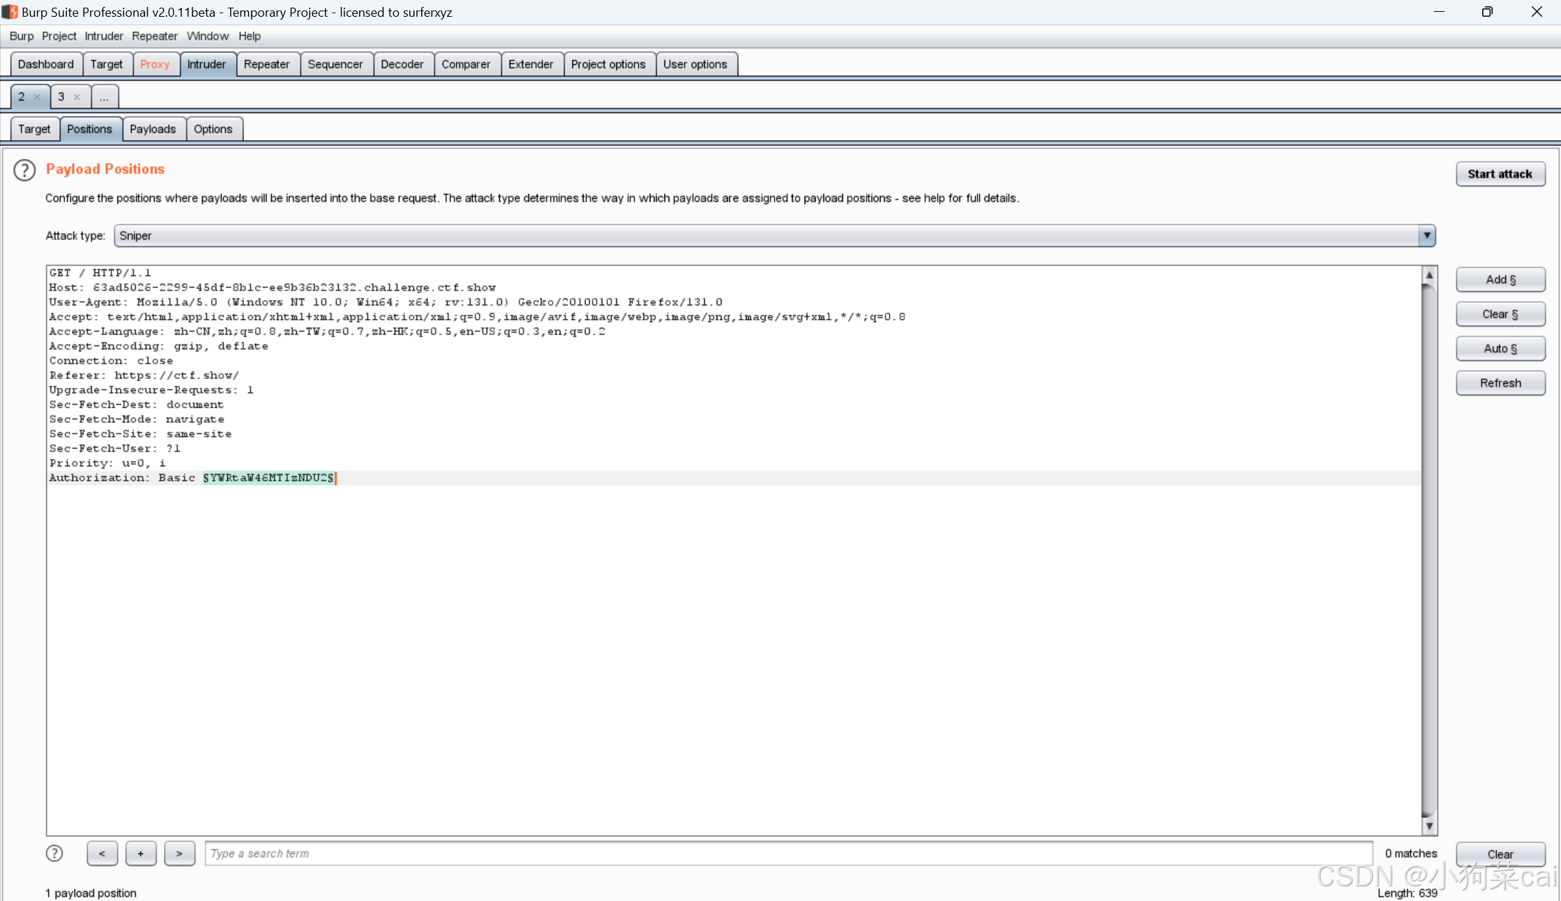Close Intruder attack tab 2

38,98
